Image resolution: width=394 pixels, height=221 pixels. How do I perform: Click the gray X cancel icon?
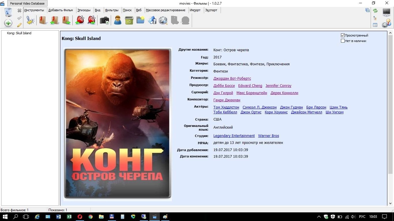19,11
